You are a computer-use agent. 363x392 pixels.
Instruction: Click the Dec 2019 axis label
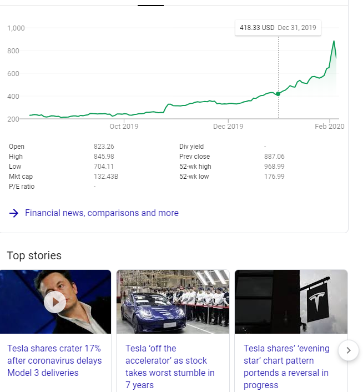pyautogui.click(x=228, y=126)
